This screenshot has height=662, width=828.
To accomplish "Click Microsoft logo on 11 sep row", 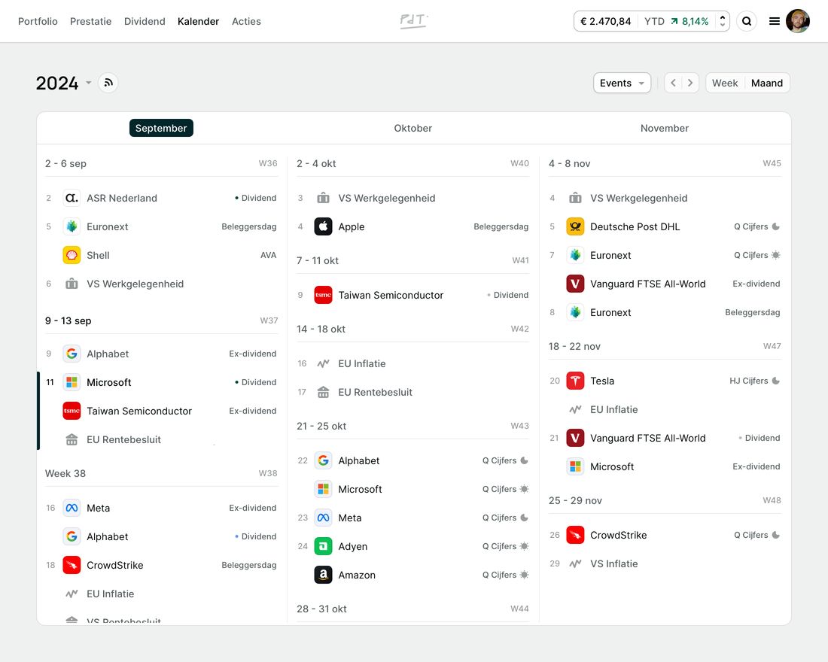I will pos(72,382).
